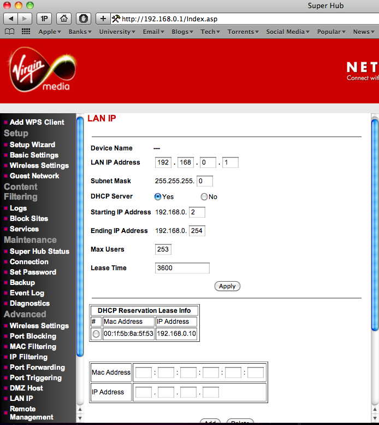379x425 pixels.
Task: Open Port Triggering page
Action: click(x=35, y=377)
